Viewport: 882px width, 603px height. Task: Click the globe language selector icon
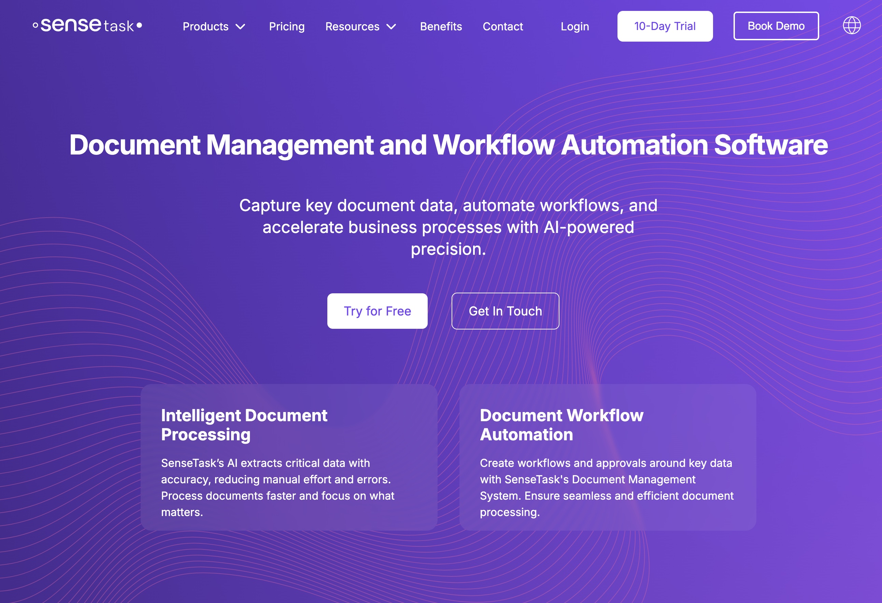click(x=852, y=26)
